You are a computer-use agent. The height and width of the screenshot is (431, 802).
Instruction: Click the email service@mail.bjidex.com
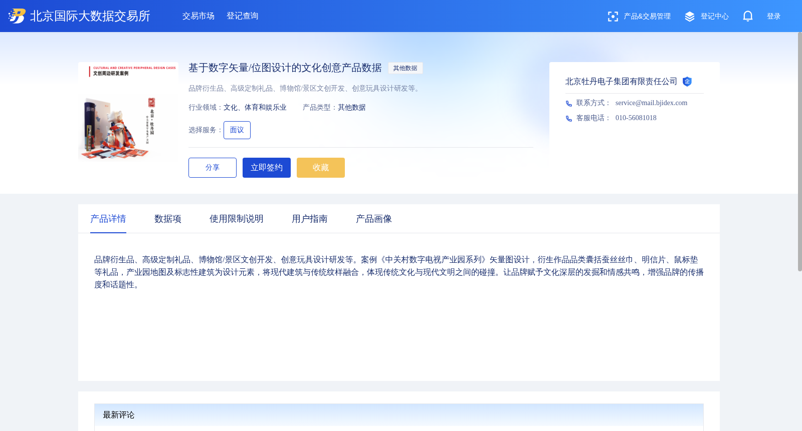(x=651, y=103)
